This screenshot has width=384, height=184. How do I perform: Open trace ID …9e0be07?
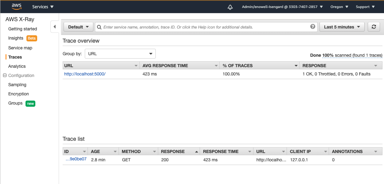click(x=76, y=159)
